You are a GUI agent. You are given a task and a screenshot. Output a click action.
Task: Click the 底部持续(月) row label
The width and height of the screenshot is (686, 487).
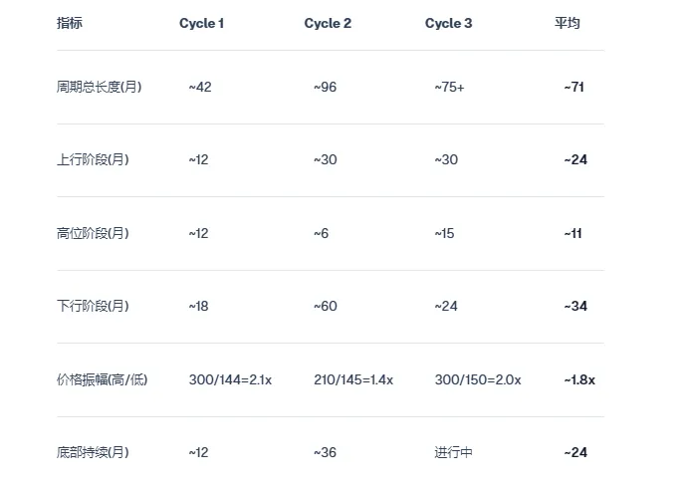pos(94,452)
